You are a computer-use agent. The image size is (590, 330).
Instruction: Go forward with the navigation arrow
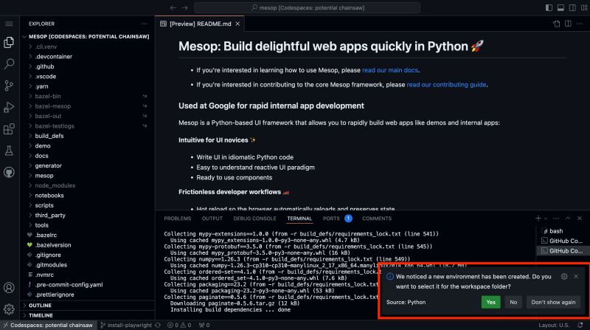pyautogui.click(x=185, y=8)
